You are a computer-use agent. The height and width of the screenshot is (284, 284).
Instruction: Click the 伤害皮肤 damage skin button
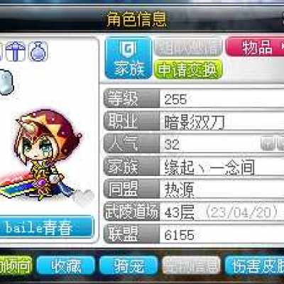[254, 266]
